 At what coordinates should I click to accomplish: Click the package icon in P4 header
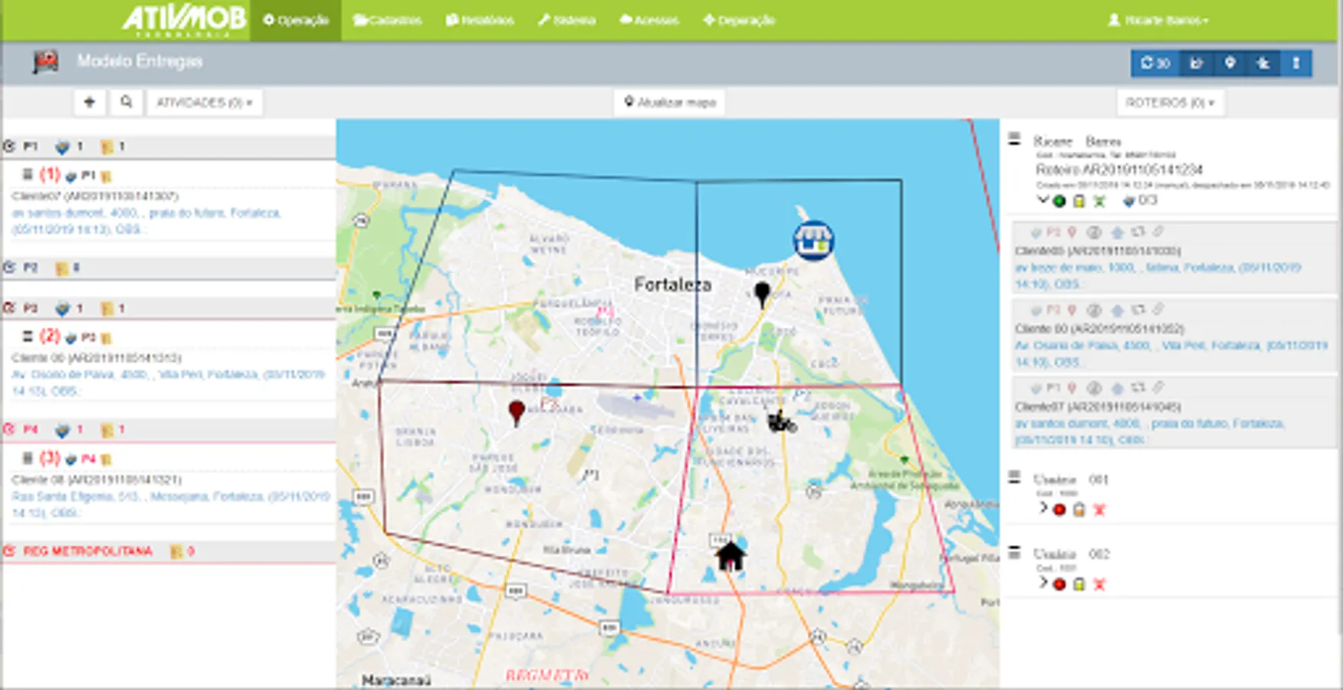(62, 430)
